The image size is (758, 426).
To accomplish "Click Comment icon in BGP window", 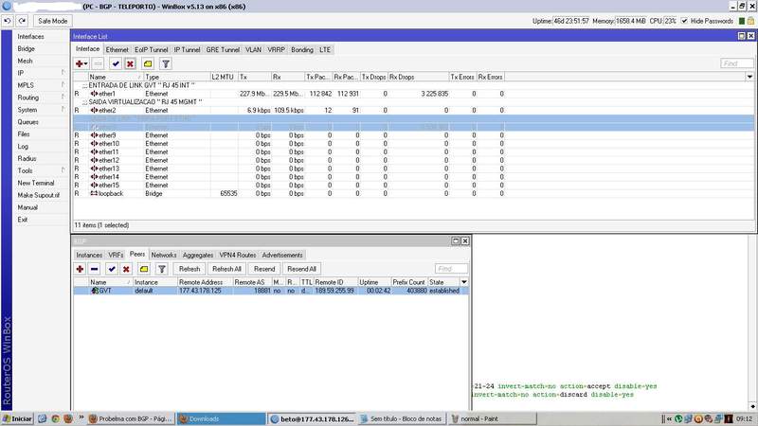I will 144,269.
